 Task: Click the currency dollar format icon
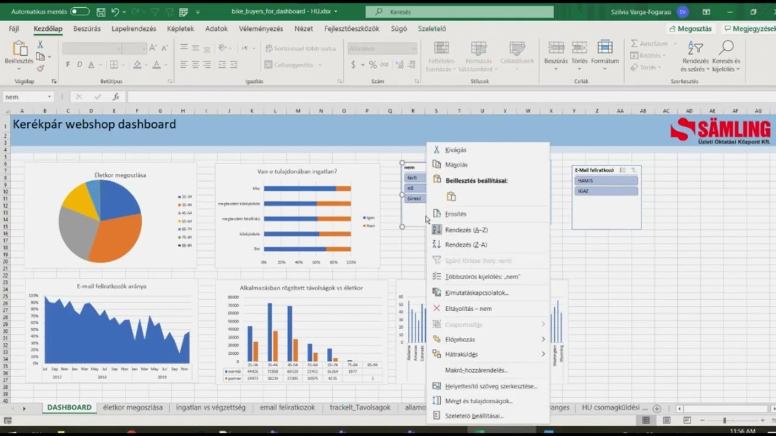(x=352, y=65)
